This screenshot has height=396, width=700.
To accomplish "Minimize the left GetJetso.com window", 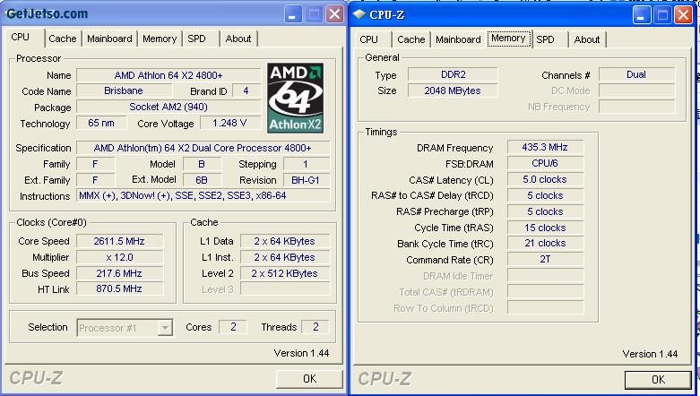I will (292, 14).
